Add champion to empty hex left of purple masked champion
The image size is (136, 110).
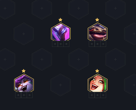tap(24, 34)
